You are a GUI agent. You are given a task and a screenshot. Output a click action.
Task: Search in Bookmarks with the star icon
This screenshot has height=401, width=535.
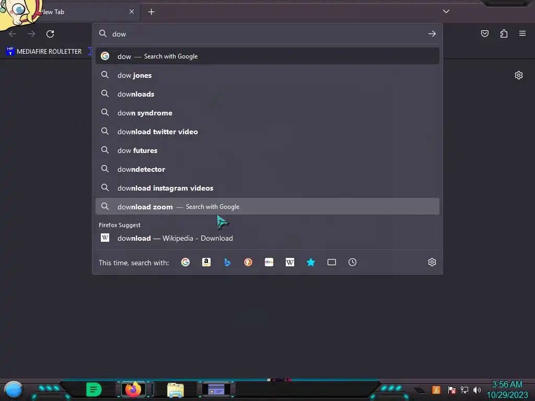(311, 262)
